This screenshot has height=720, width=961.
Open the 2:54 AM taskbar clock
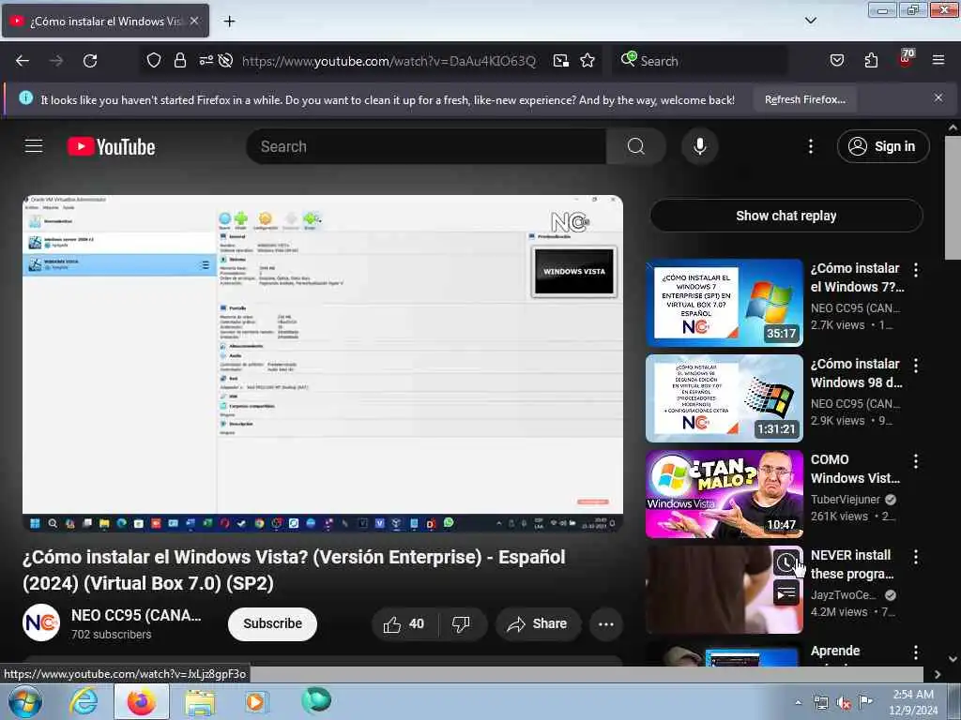pos(913,702)
